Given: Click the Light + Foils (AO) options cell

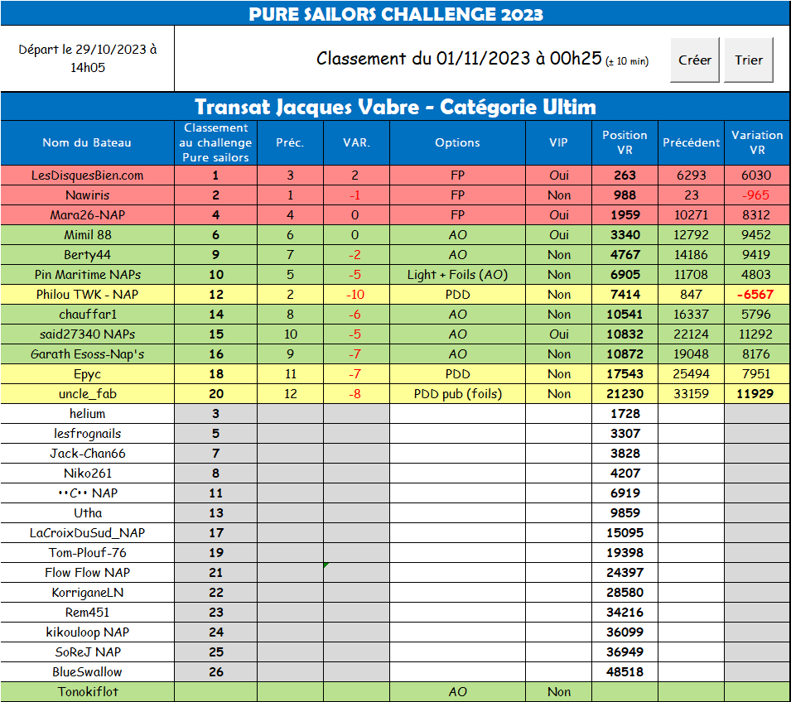Looking at the screenshot, I should click(457, 275).
